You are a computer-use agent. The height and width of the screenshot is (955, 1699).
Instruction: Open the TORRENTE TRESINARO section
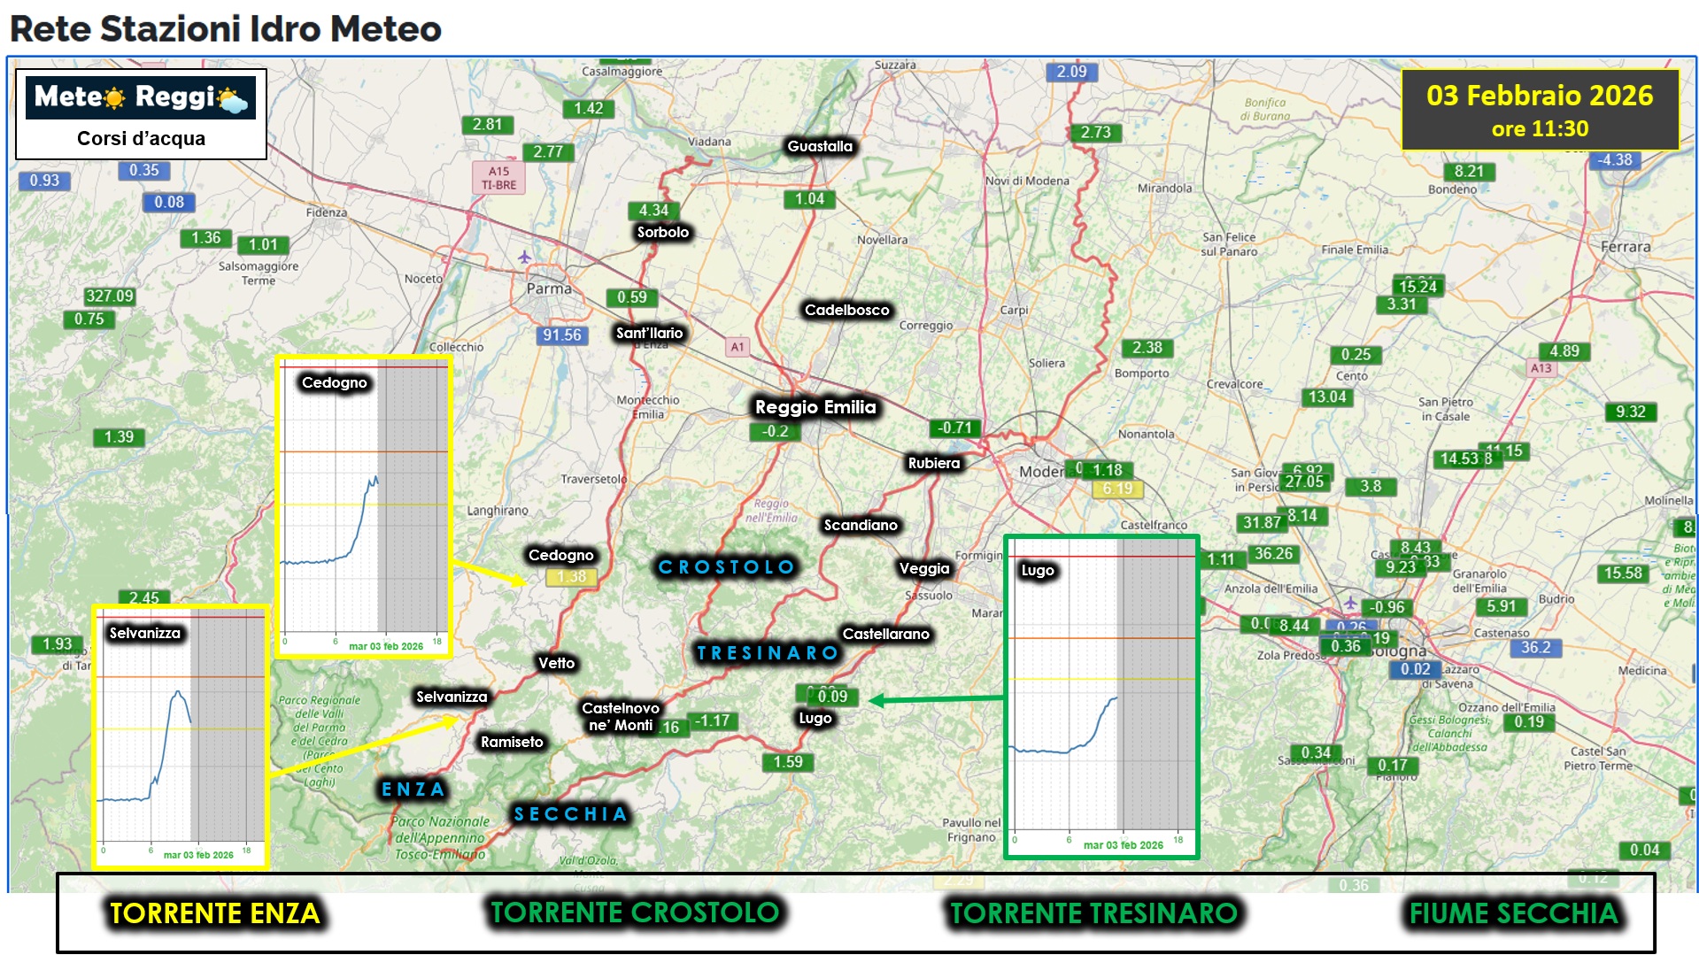point(1093,913)
